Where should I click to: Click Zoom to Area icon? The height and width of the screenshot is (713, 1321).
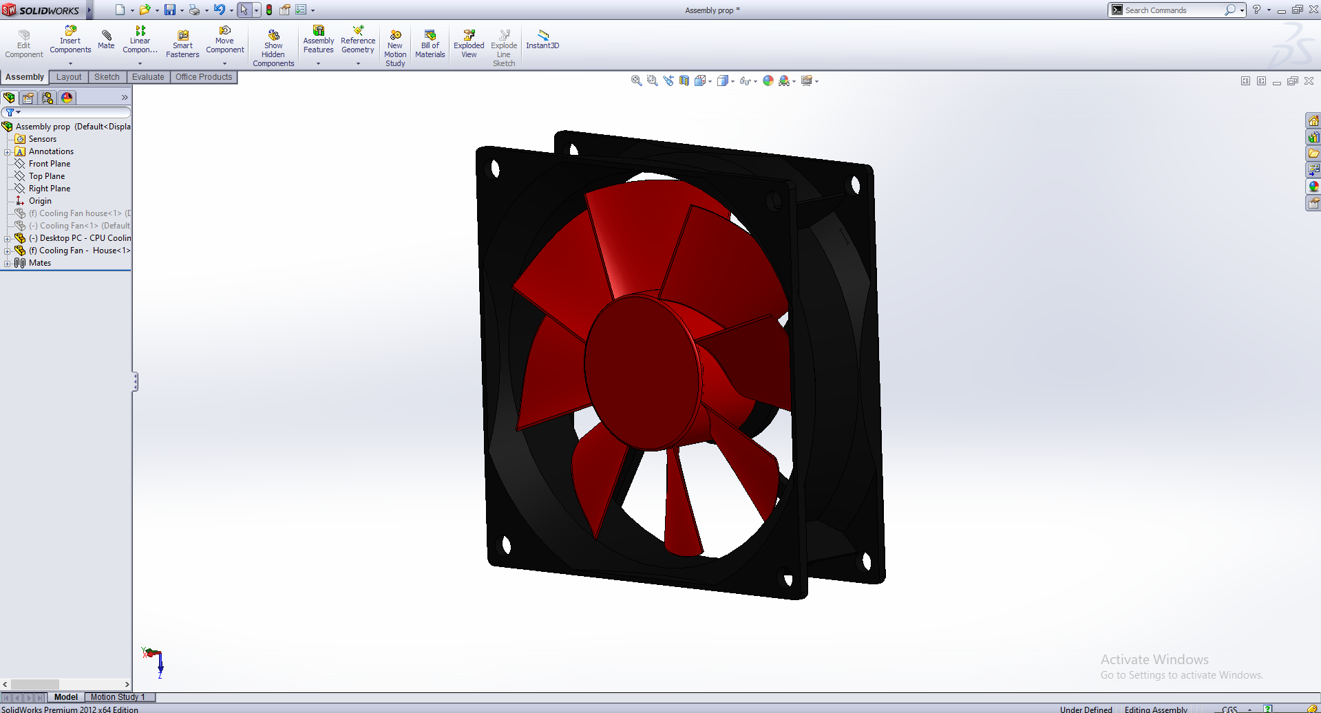pyautogui.click(x=653, y=81)
